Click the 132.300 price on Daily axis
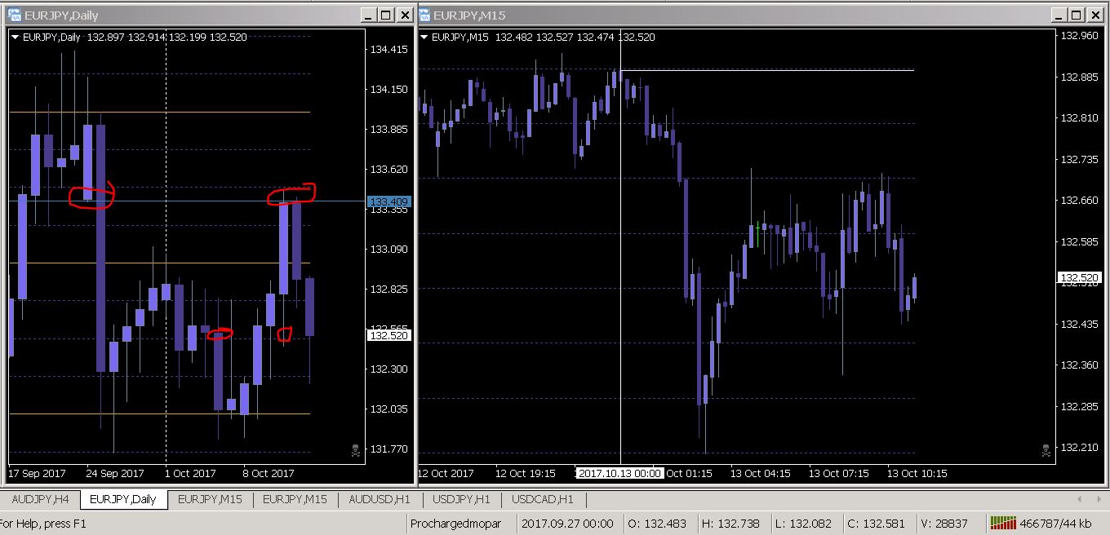The image size is (1110, 535). pos(388,369)
